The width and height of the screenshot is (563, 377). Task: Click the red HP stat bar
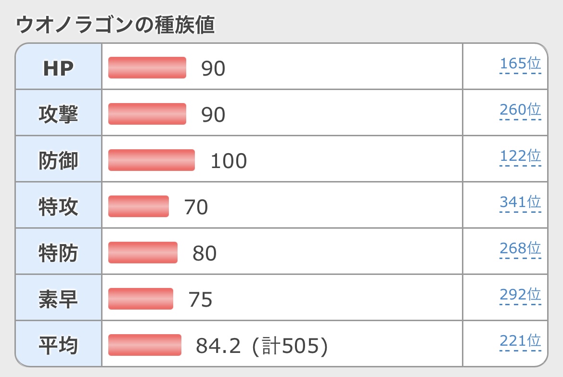147,68
